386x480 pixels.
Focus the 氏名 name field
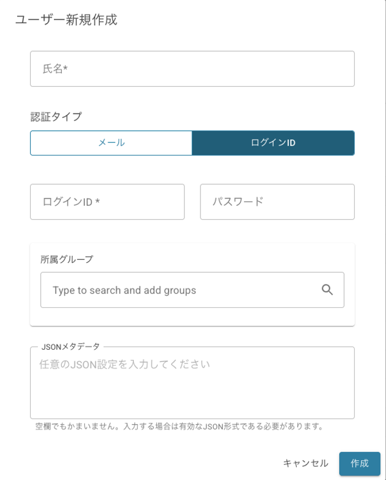coord(192,69)
